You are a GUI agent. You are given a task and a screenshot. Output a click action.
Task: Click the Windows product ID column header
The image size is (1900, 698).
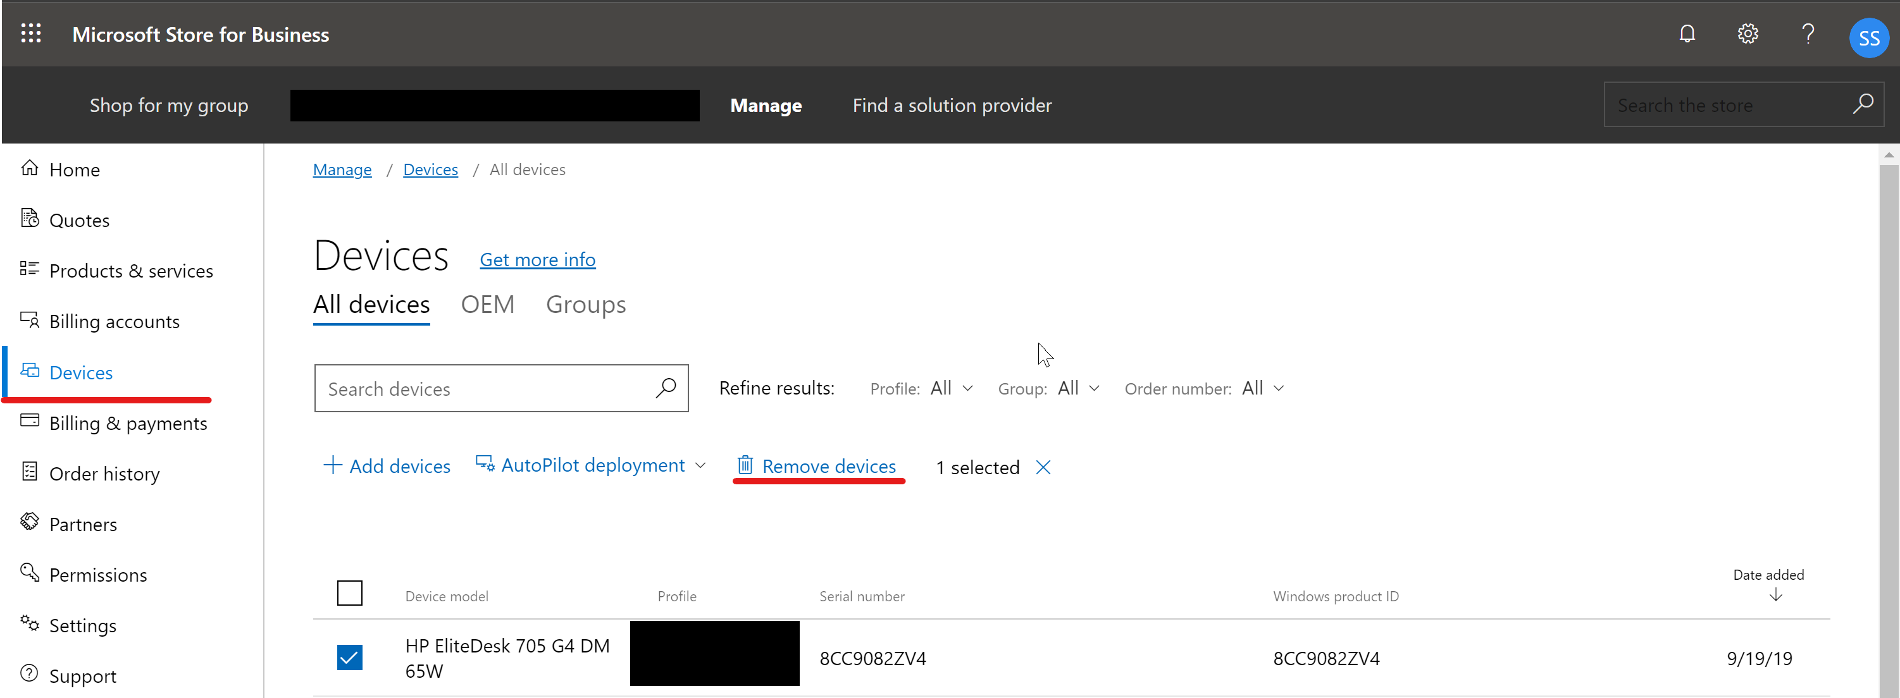tap(1336, 596)
